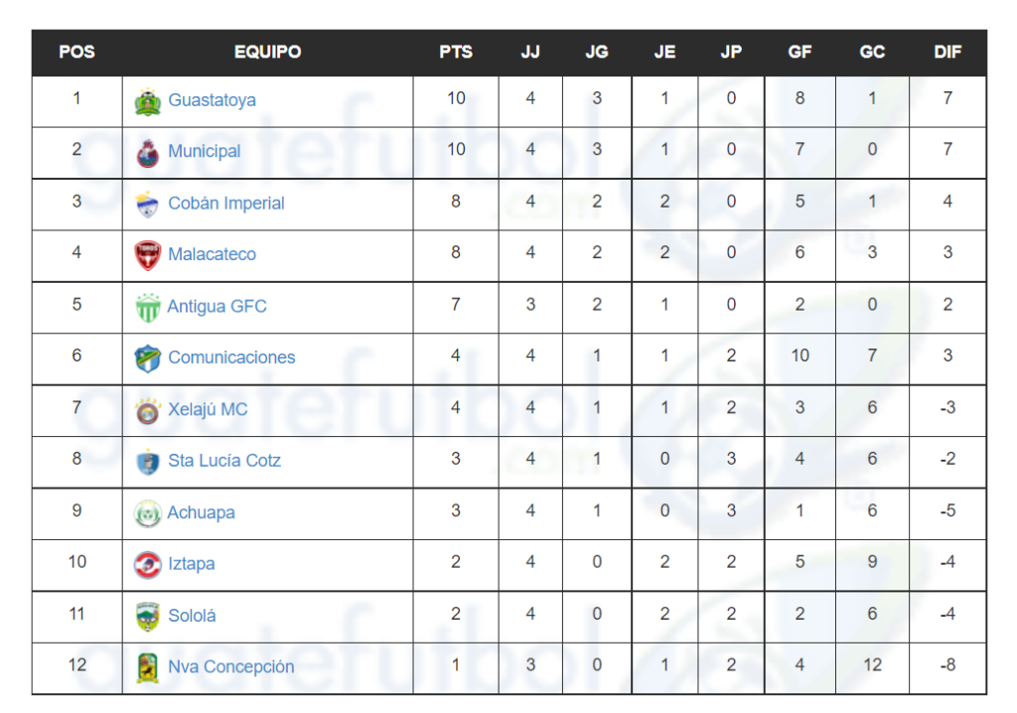Click the Sololá team crest icon
Screen dimensions: 1017x713
[x=148, y=616]
